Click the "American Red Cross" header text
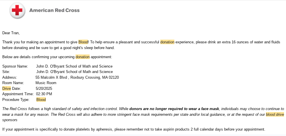Screen dimensions: 286x136 pos(54,11)
